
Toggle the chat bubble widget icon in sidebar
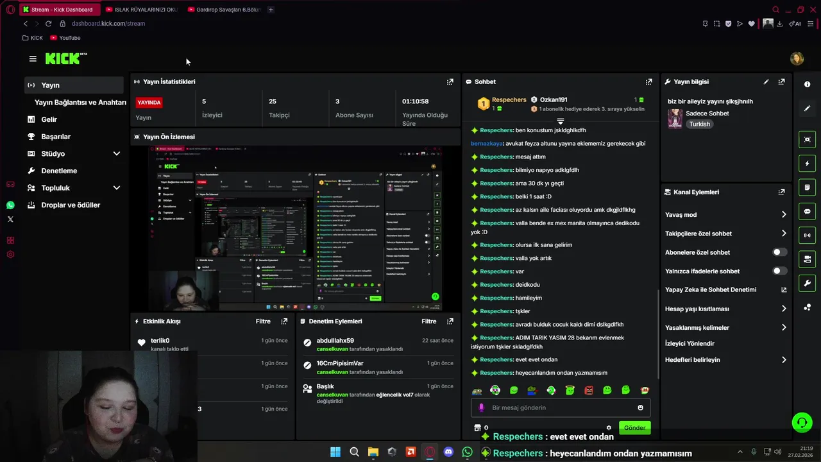click(807, 211)
